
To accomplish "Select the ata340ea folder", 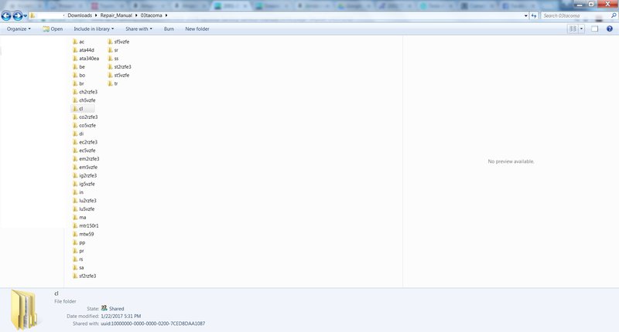I will (86, 58).
